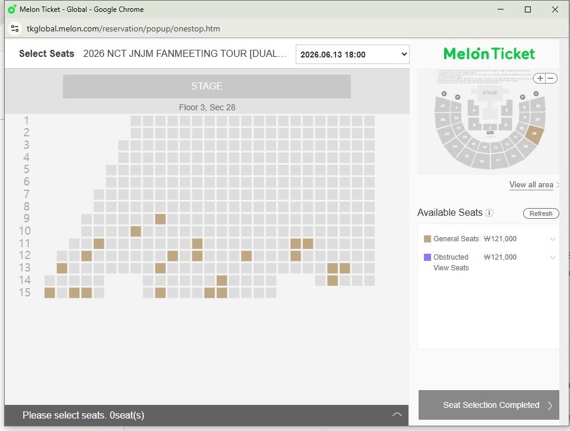
Task: Click the purple Obstructed View color swatch
Action: click(x=427, y=257)
